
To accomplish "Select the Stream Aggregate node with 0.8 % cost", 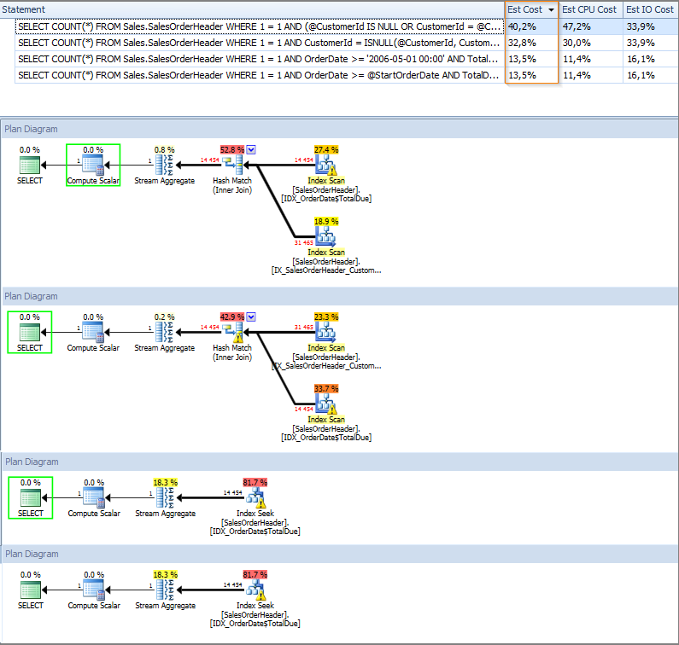I will pos(165,166).
